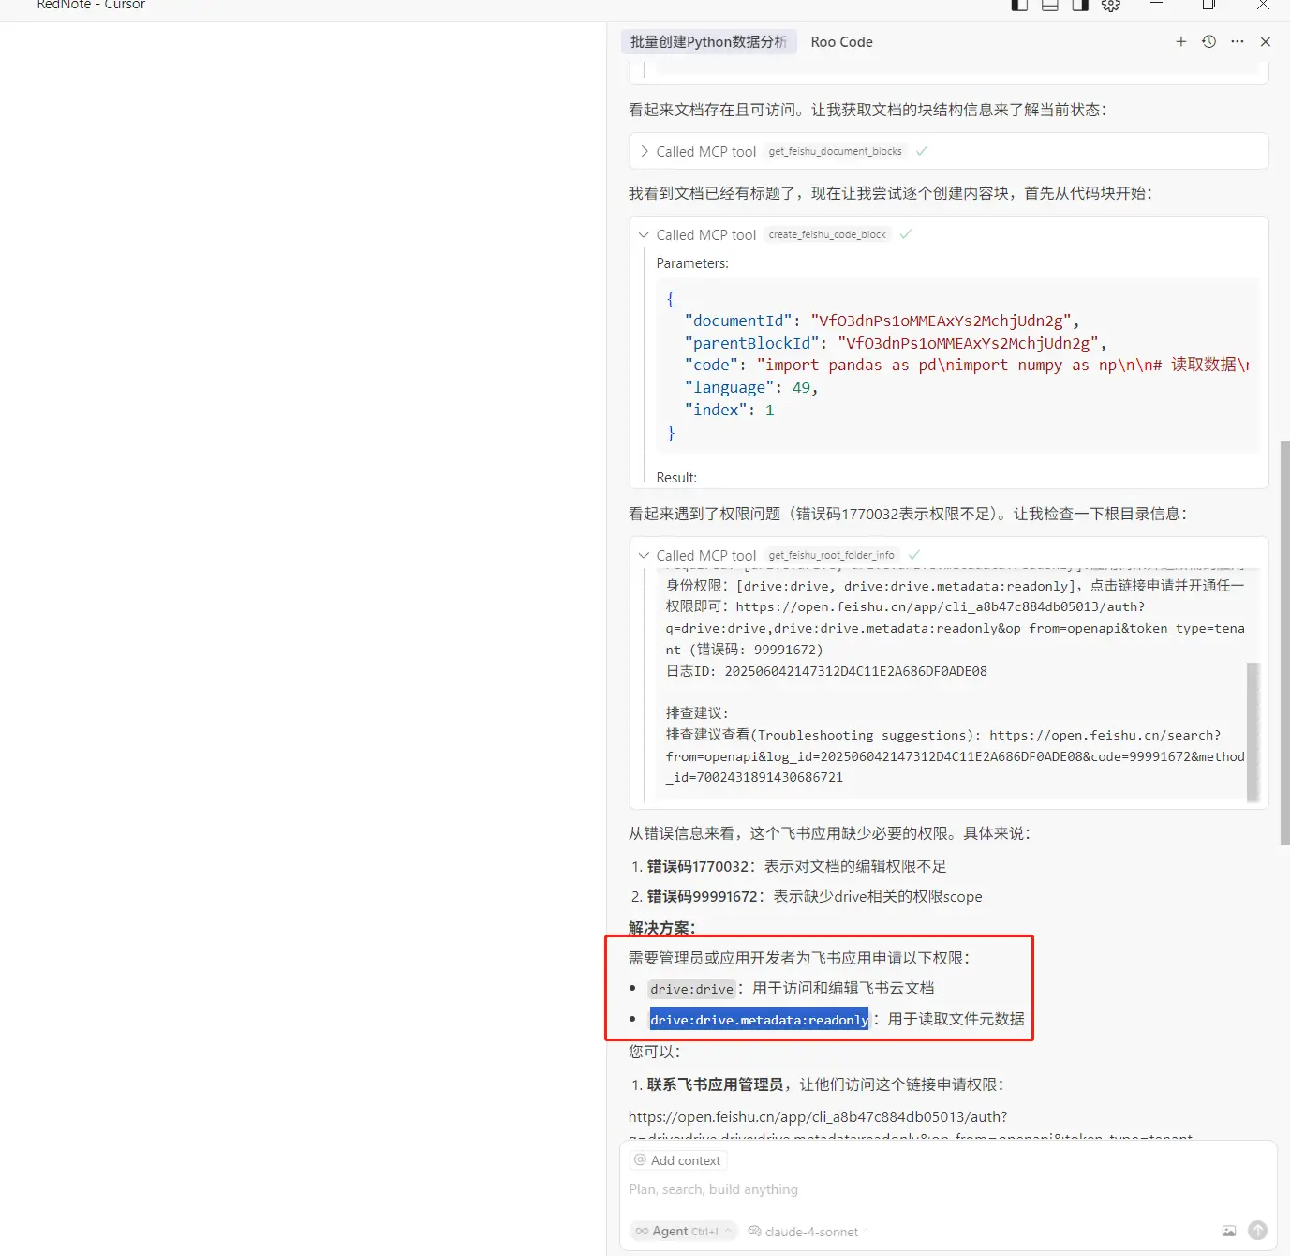Viewport: 1290px width, 1256px height.
Task: Close the chat panel
Action: point(1266,41)
